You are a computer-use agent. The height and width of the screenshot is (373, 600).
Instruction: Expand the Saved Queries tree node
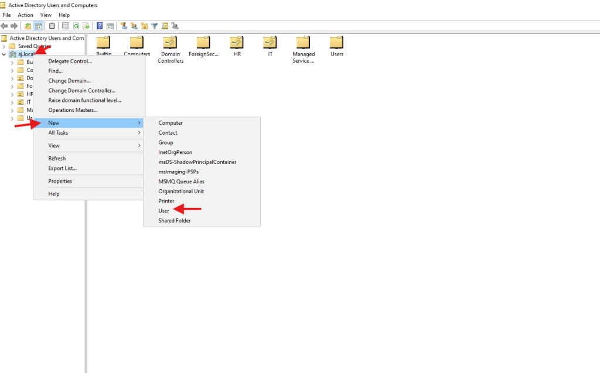[x=4, y=46]
